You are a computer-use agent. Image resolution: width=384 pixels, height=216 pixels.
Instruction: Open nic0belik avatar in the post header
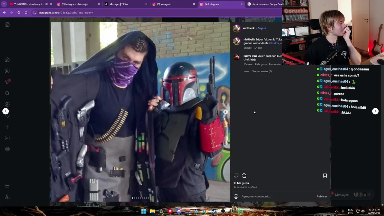(237, 28)
